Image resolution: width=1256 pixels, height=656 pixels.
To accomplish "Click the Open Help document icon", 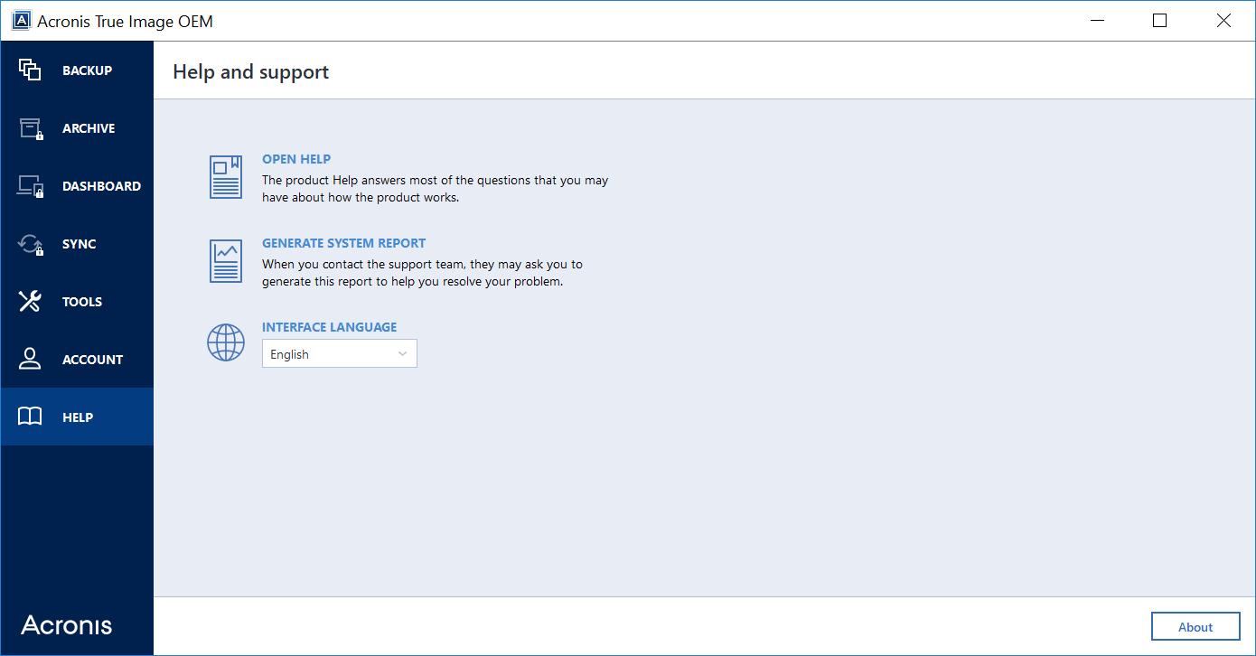I will 226,177.
